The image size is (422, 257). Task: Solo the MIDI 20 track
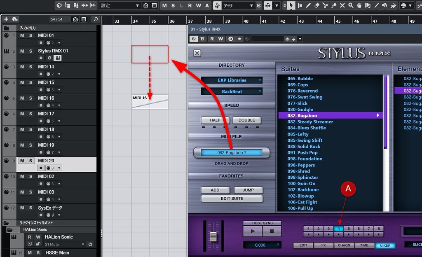(30, 161)
